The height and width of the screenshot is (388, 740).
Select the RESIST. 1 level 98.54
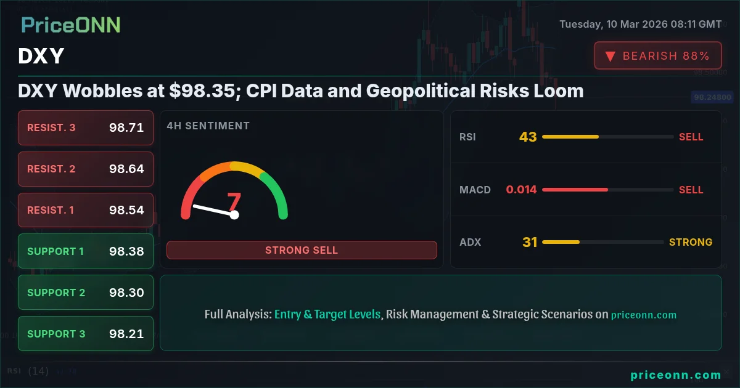click(x=86, y=210)
